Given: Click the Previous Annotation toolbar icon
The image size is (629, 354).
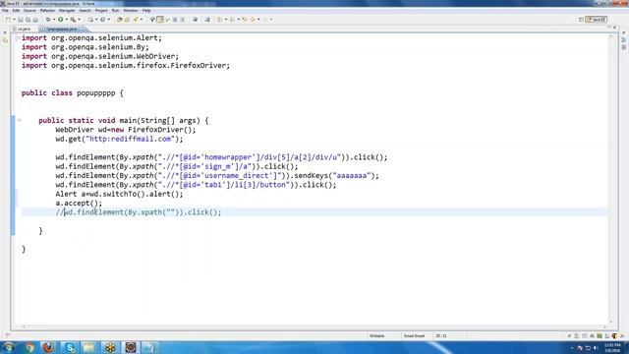Looking at the screenshot, I should tap(233, 20).
